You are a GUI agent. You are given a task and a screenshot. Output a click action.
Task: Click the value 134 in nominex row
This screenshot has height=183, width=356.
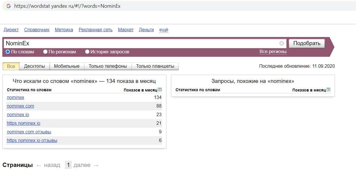tap(158, 98)
